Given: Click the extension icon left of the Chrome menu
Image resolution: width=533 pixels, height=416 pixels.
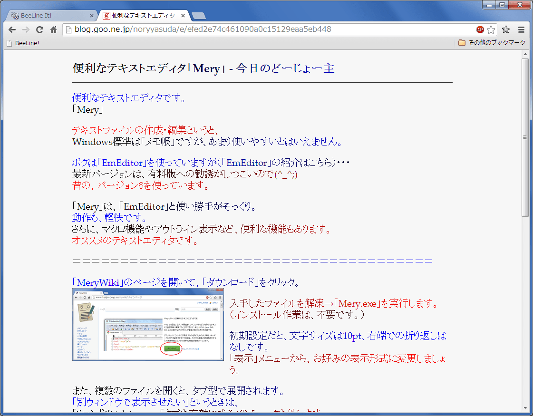Looking at the screenshot, I should pyautogui.click(x=506, y=29).
